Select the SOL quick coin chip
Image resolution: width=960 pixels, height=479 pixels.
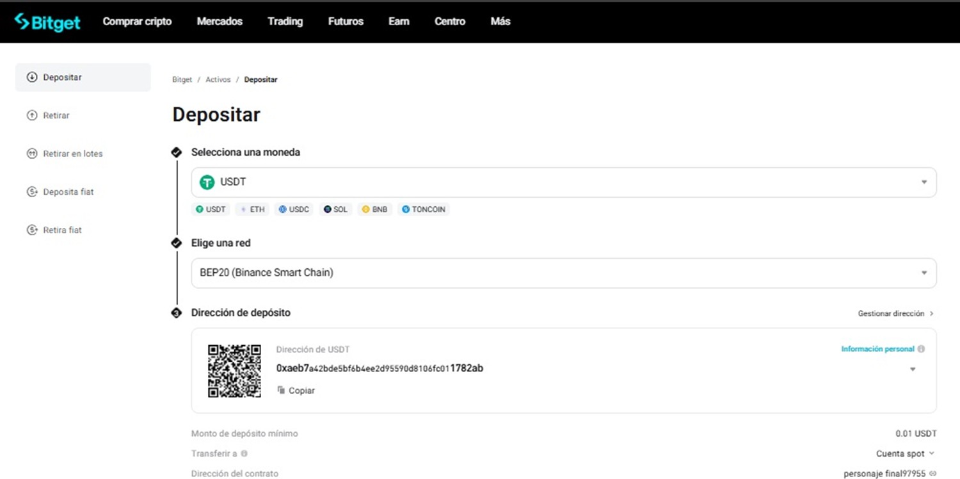click(x=335, y=209)
